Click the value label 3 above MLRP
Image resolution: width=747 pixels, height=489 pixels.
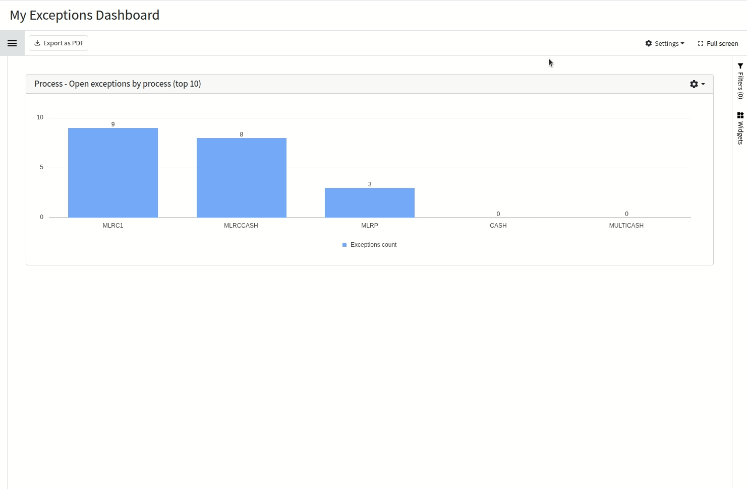pyautogui.click(x=370, y=184)
